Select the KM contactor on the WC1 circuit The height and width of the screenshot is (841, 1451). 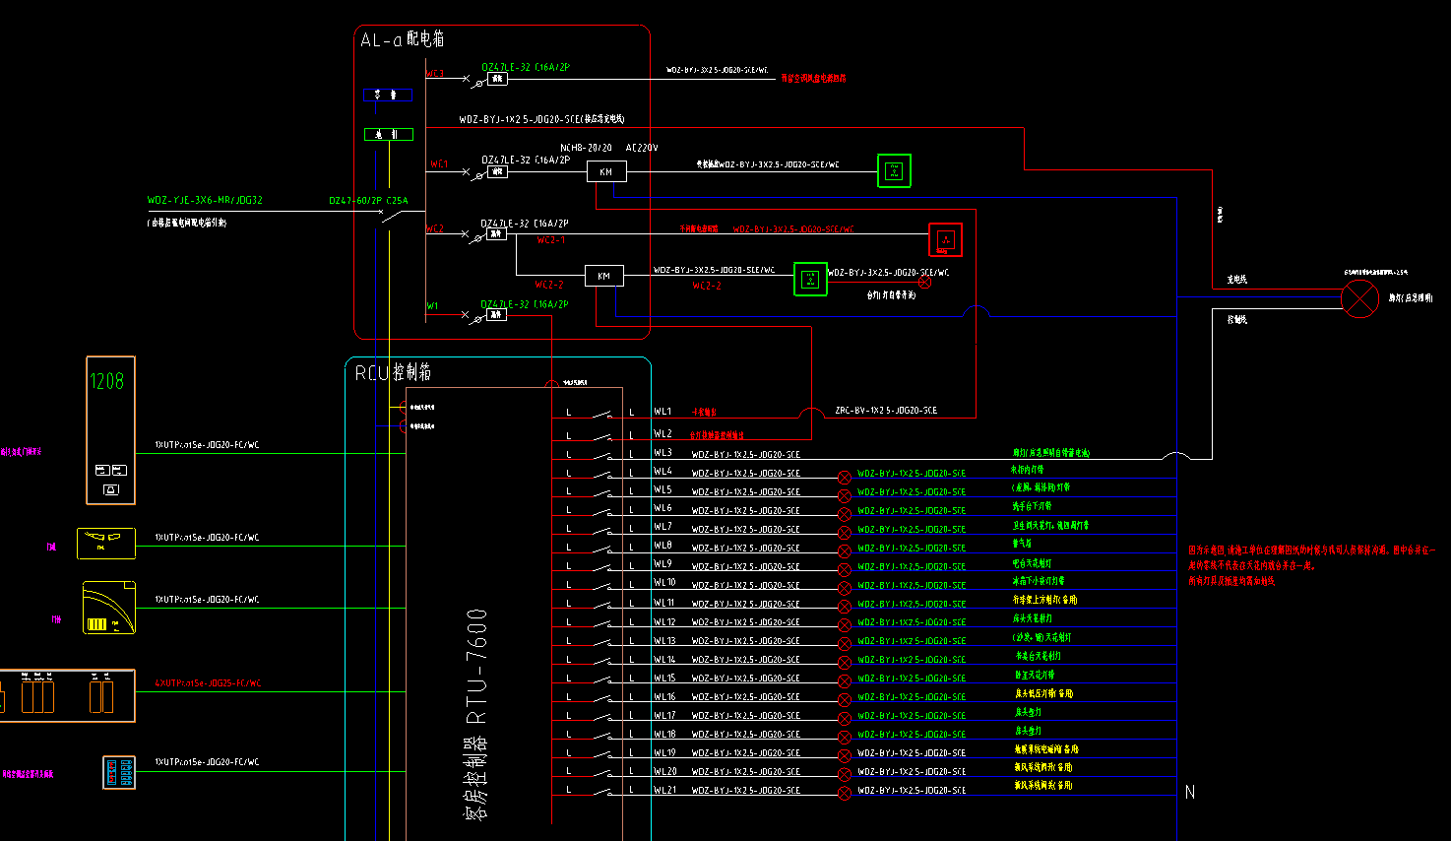click(606, 172)
